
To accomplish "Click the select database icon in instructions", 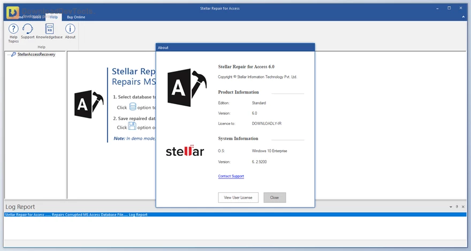I will pyautogui.click(x=133, y=106).
